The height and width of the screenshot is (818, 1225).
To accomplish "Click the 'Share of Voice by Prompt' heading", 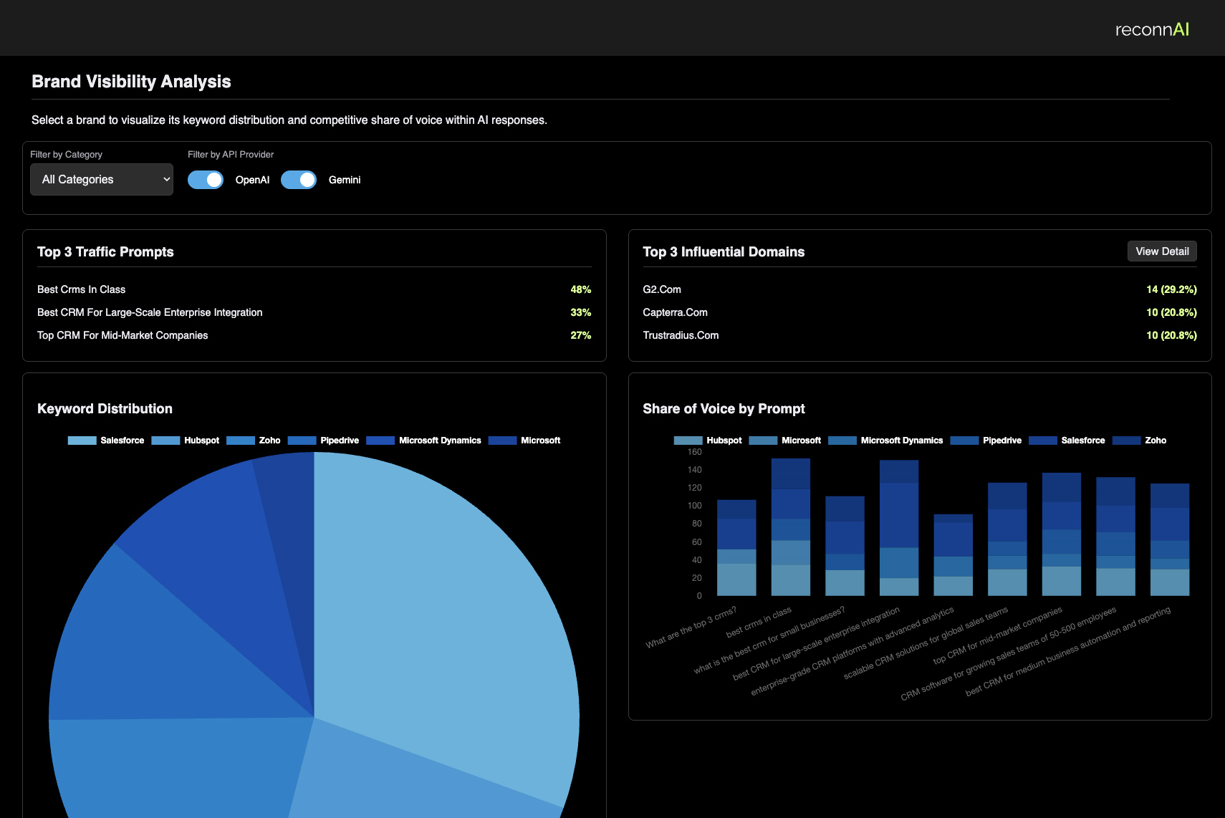I will pyautogui.click(x=724, y=408).
